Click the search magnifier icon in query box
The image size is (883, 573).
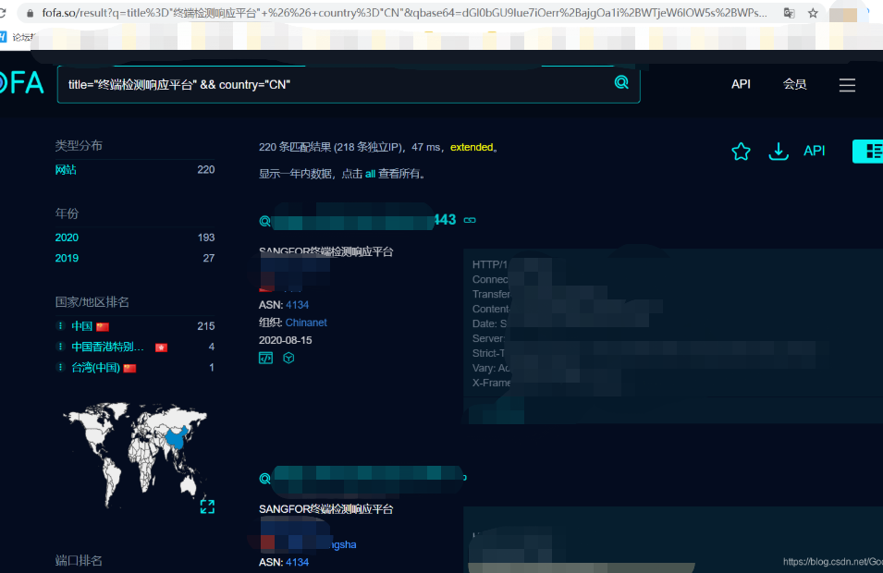click(x=621, y=83)
